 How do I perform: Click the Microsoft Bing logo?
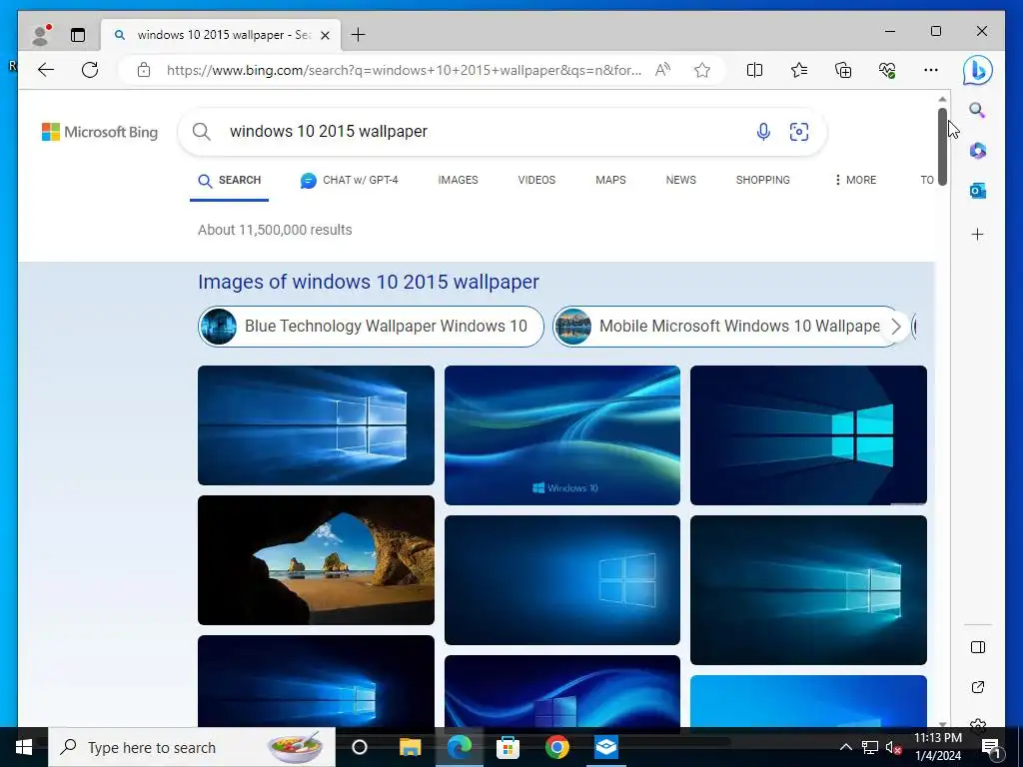coord(100,132)
